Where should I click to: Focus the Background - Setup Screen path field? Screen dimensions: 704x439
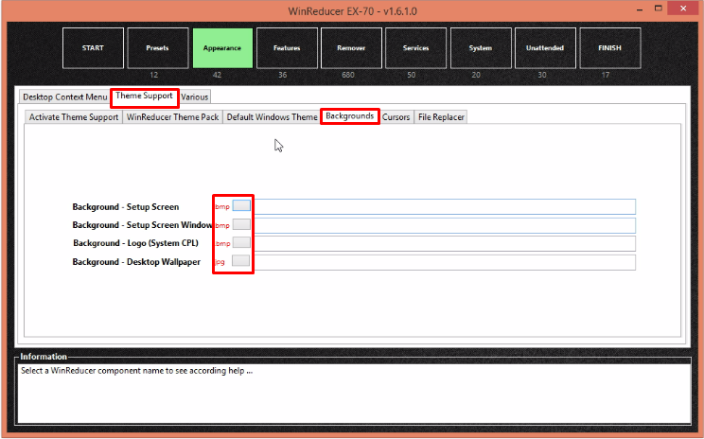point(445,207)
